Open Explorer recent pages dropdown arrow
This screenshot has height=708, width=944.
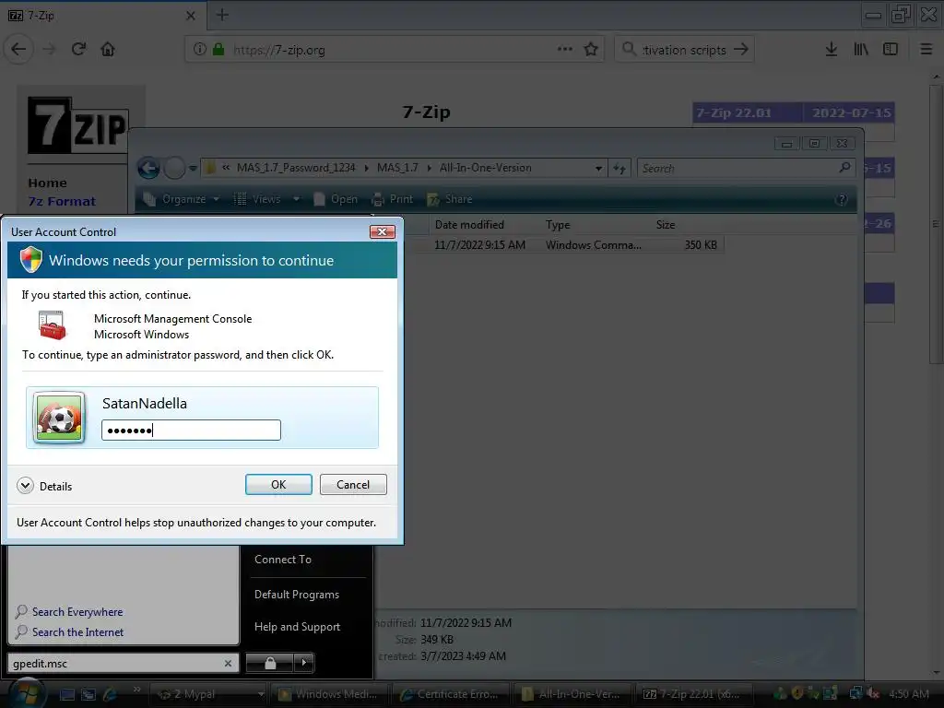coord(193,169)
